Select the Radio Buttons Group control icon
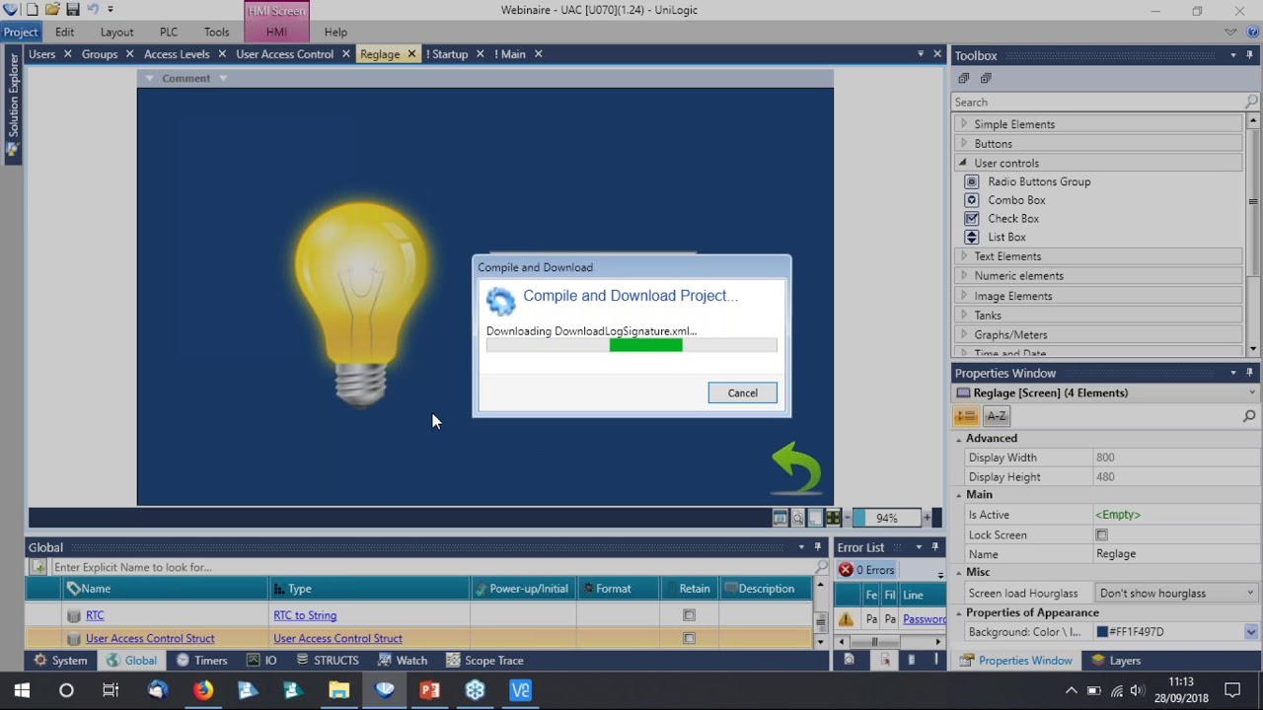 click(972, 181)
